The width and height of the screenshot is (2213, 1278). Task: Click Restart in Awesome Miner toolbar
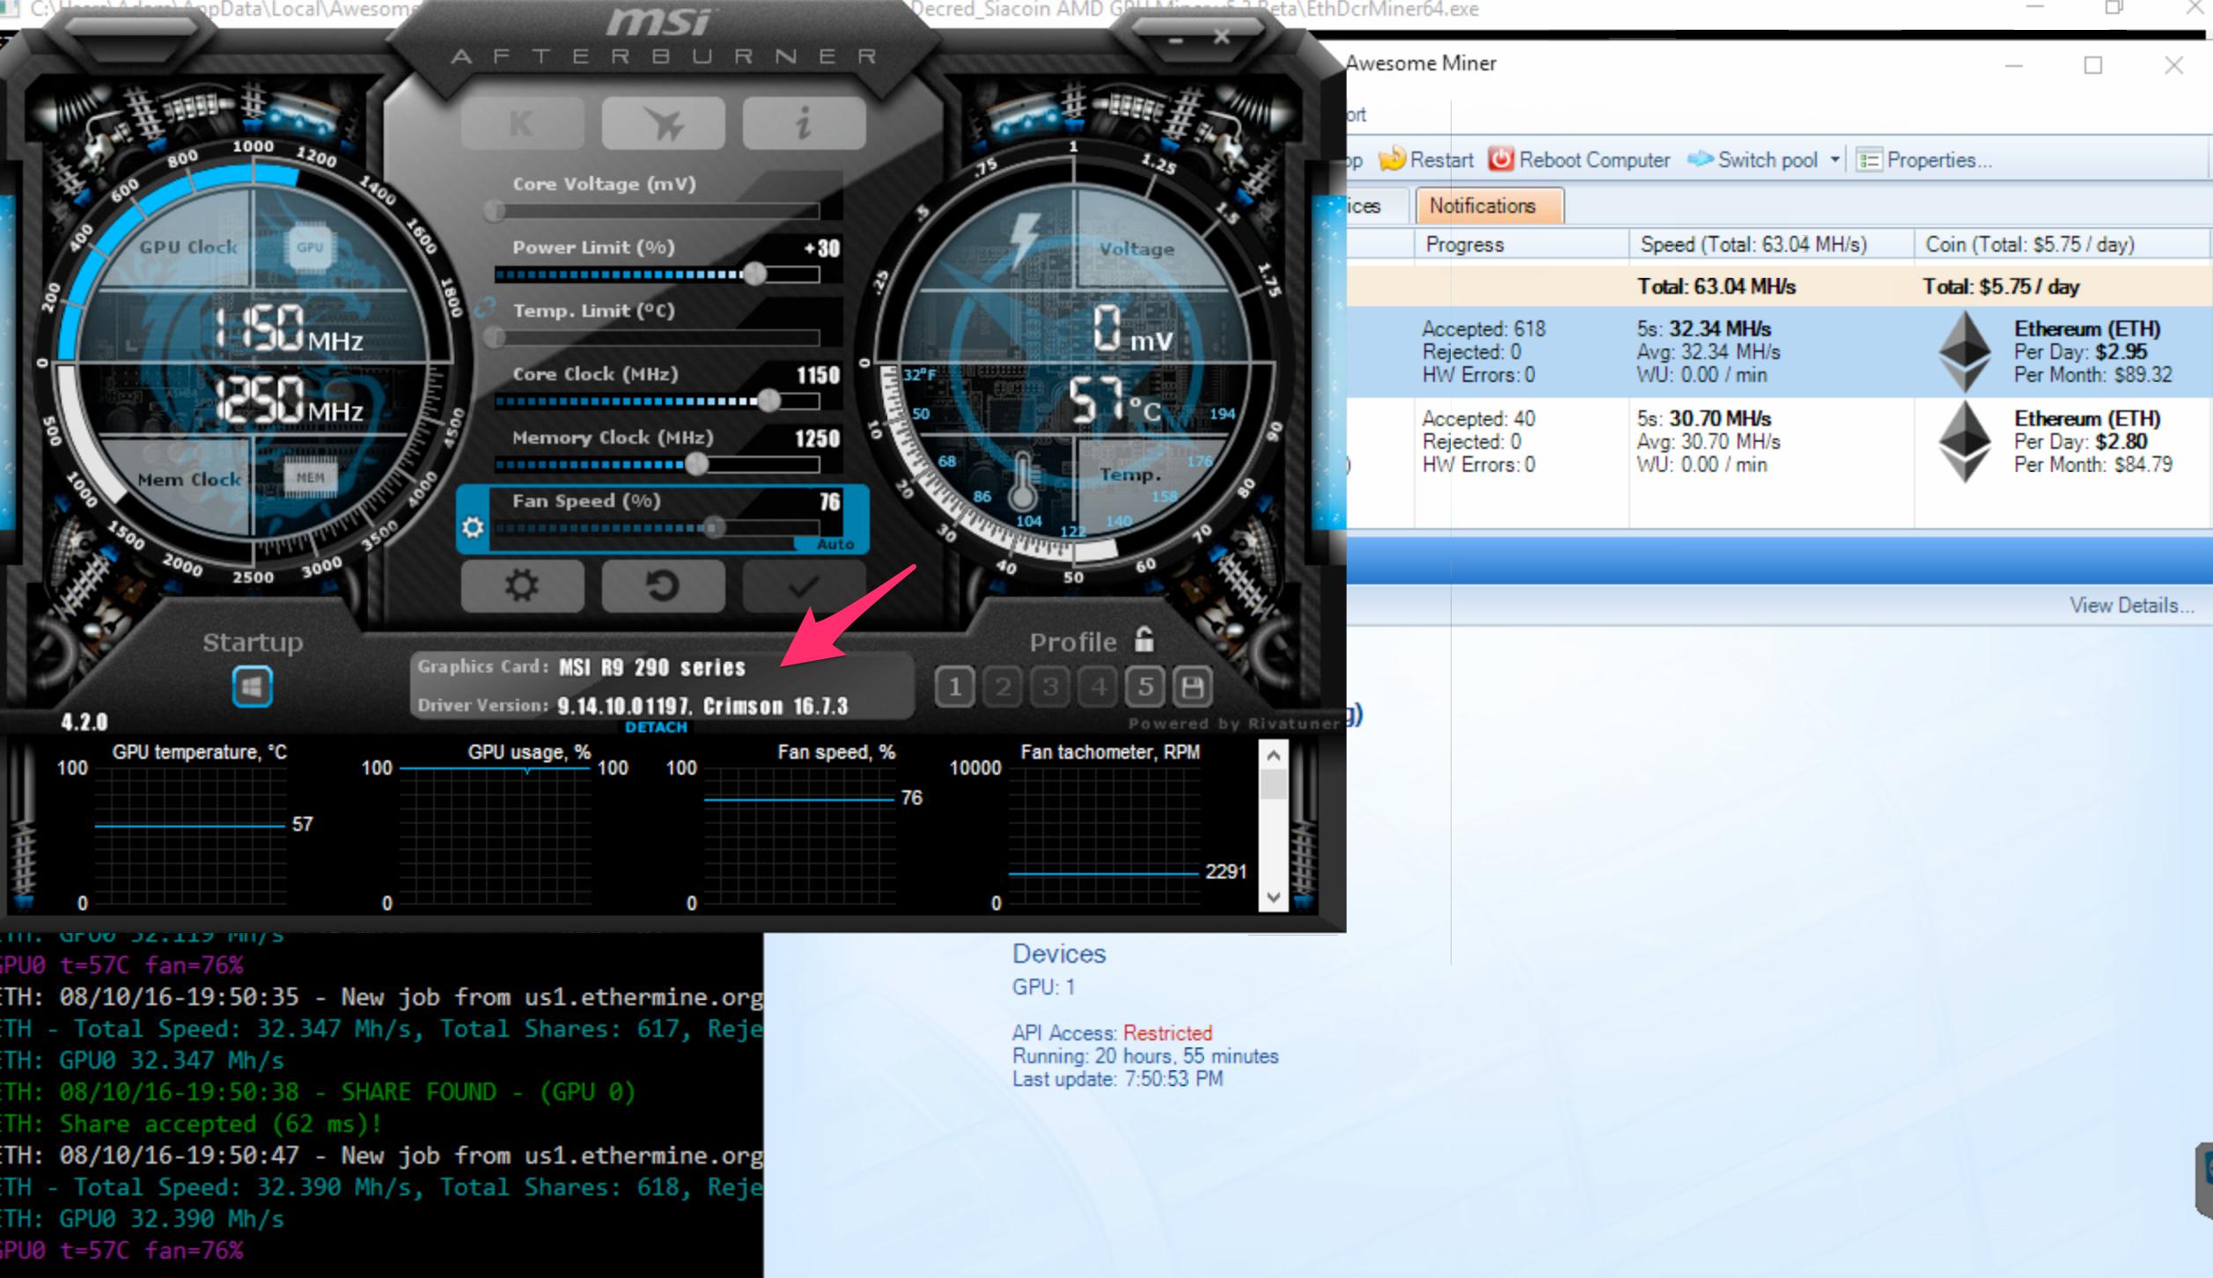(x=1427, y=160)
